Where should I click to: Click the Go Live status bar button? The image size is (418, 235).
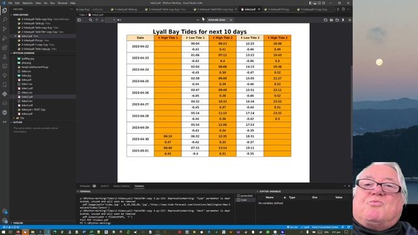coord(293,227)
